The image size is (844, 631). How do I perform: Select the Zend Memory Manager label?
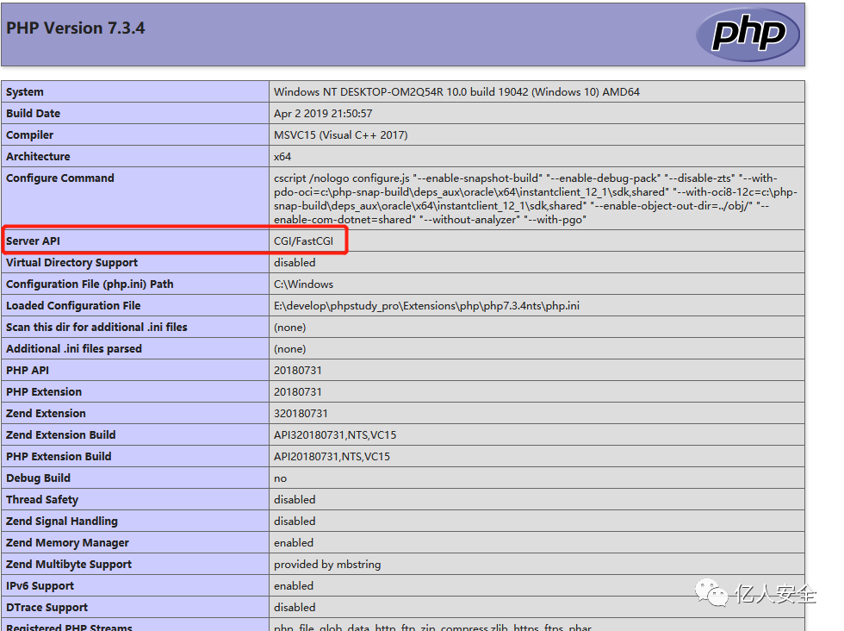click(x=67, y=542)
